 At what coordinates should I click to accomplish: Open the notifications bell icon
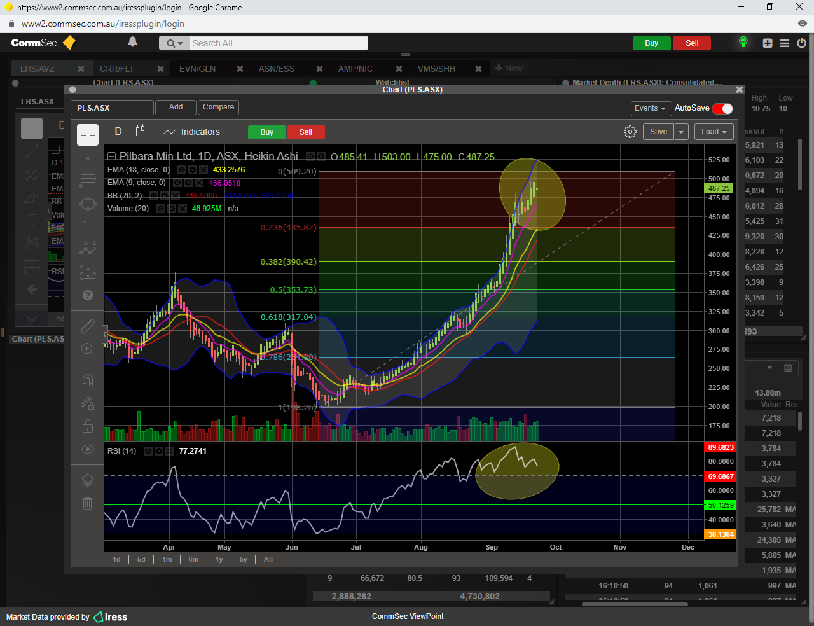click(x=132, y=42)
